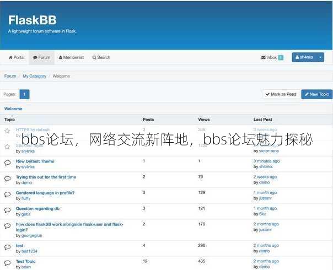Click speech bubble icon for Trying this out

[7, 179]
